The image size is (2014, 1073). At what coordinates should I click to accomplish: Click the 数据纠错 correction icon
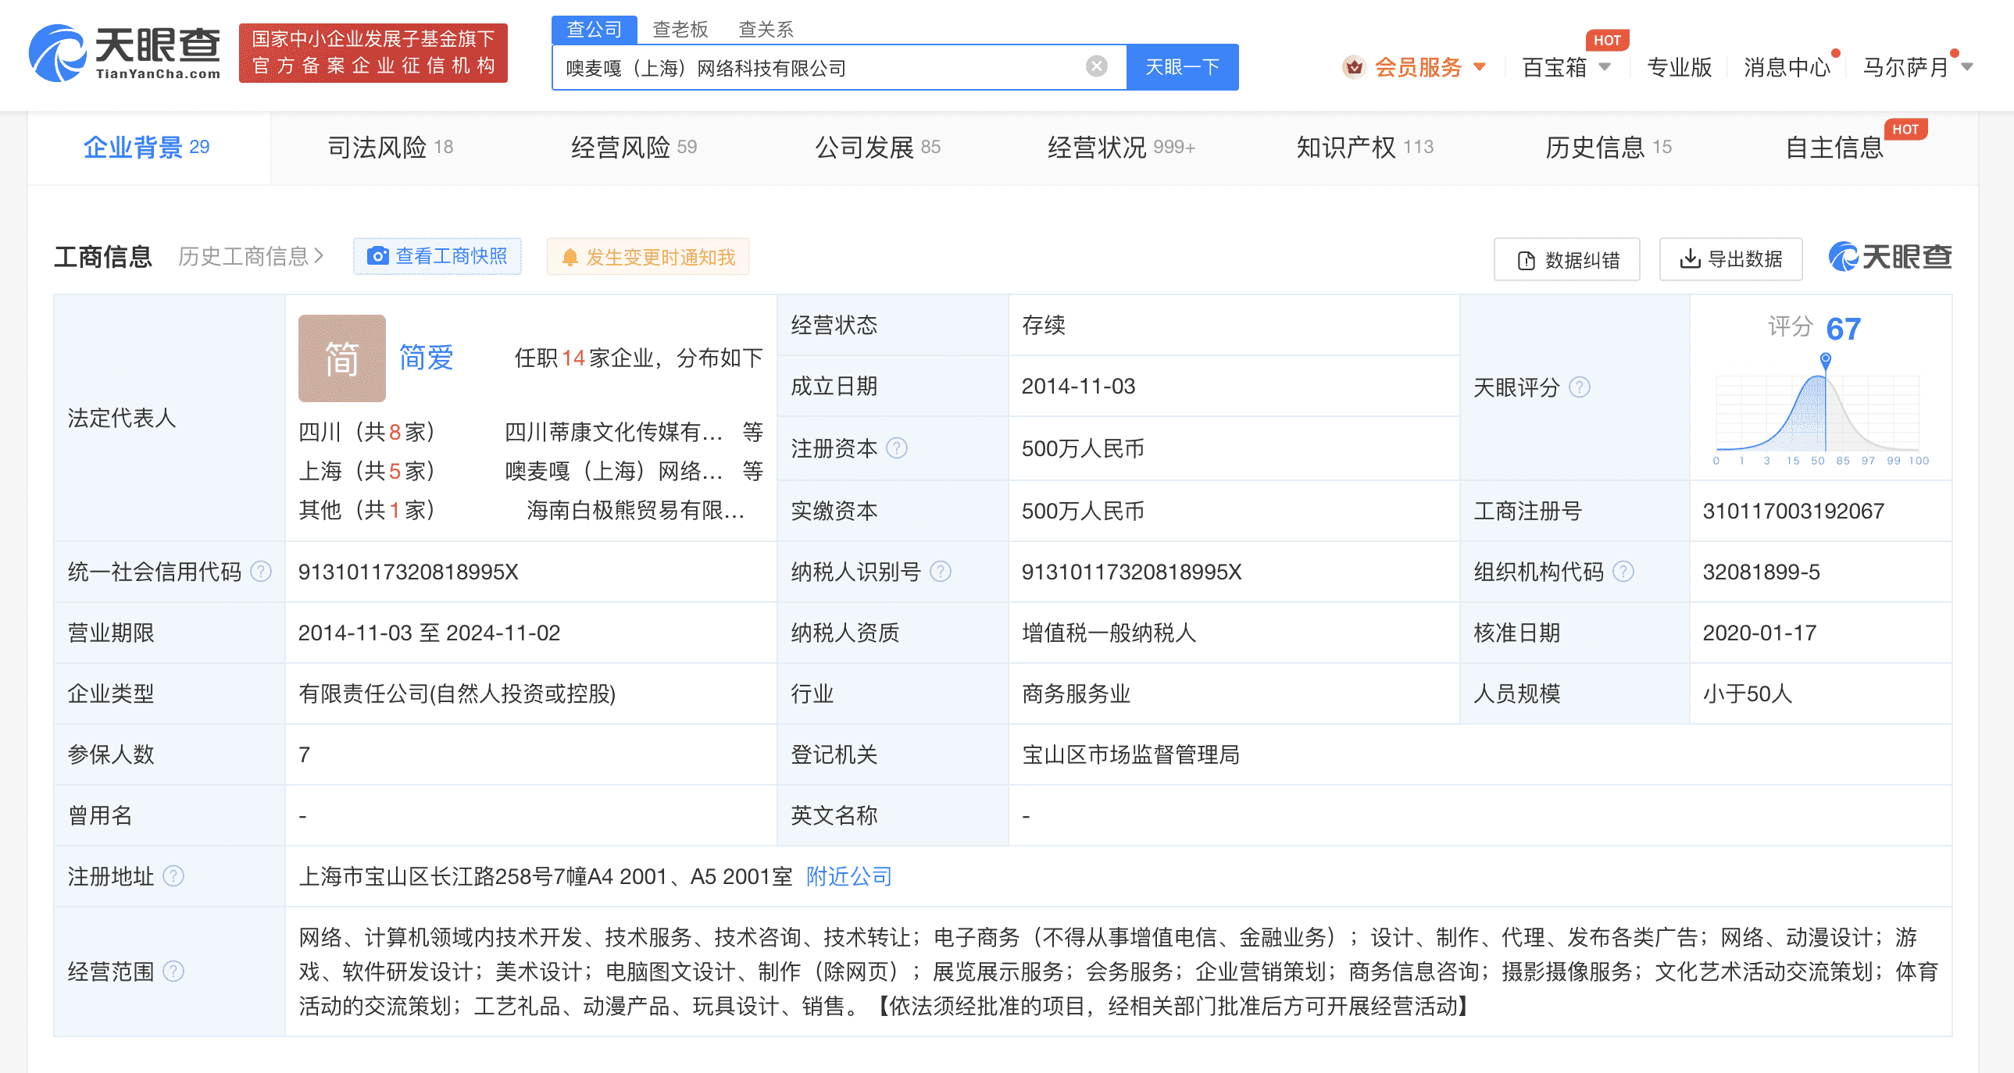(x=1526, y=258)
